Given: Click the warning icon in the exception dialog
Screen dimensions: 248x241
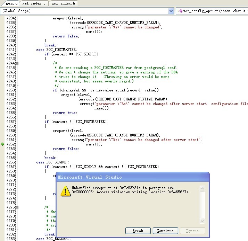Looking at the screenshot, I should [65, 191].
